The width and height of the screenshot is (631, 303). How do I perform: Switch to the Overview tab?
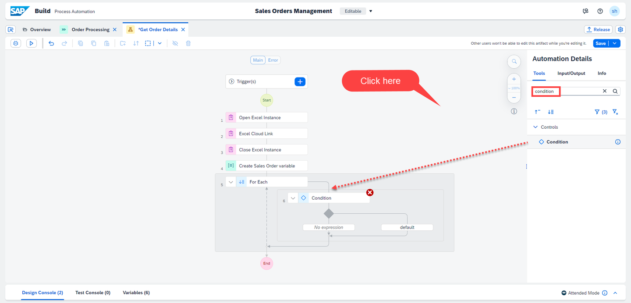point(36,30)
